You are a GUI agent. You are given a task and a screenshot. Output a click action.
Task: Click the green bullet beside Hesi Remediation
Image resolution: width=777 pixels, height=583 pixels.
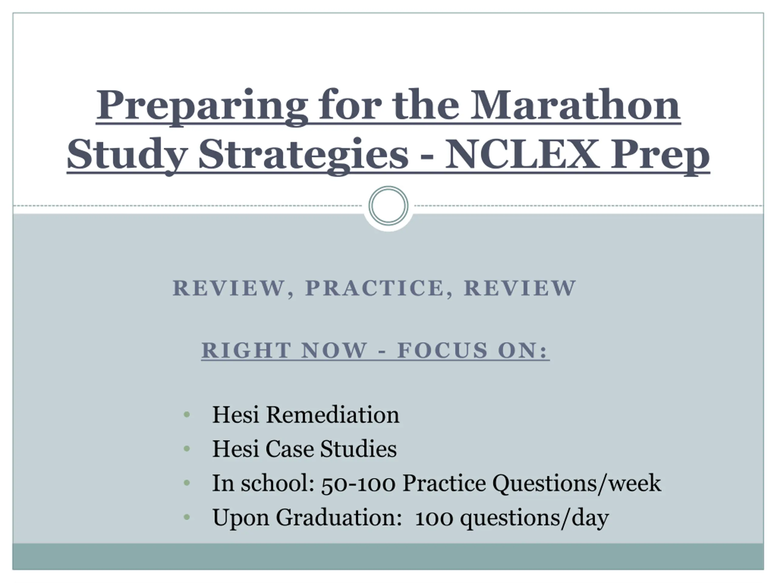pos(187,415)
